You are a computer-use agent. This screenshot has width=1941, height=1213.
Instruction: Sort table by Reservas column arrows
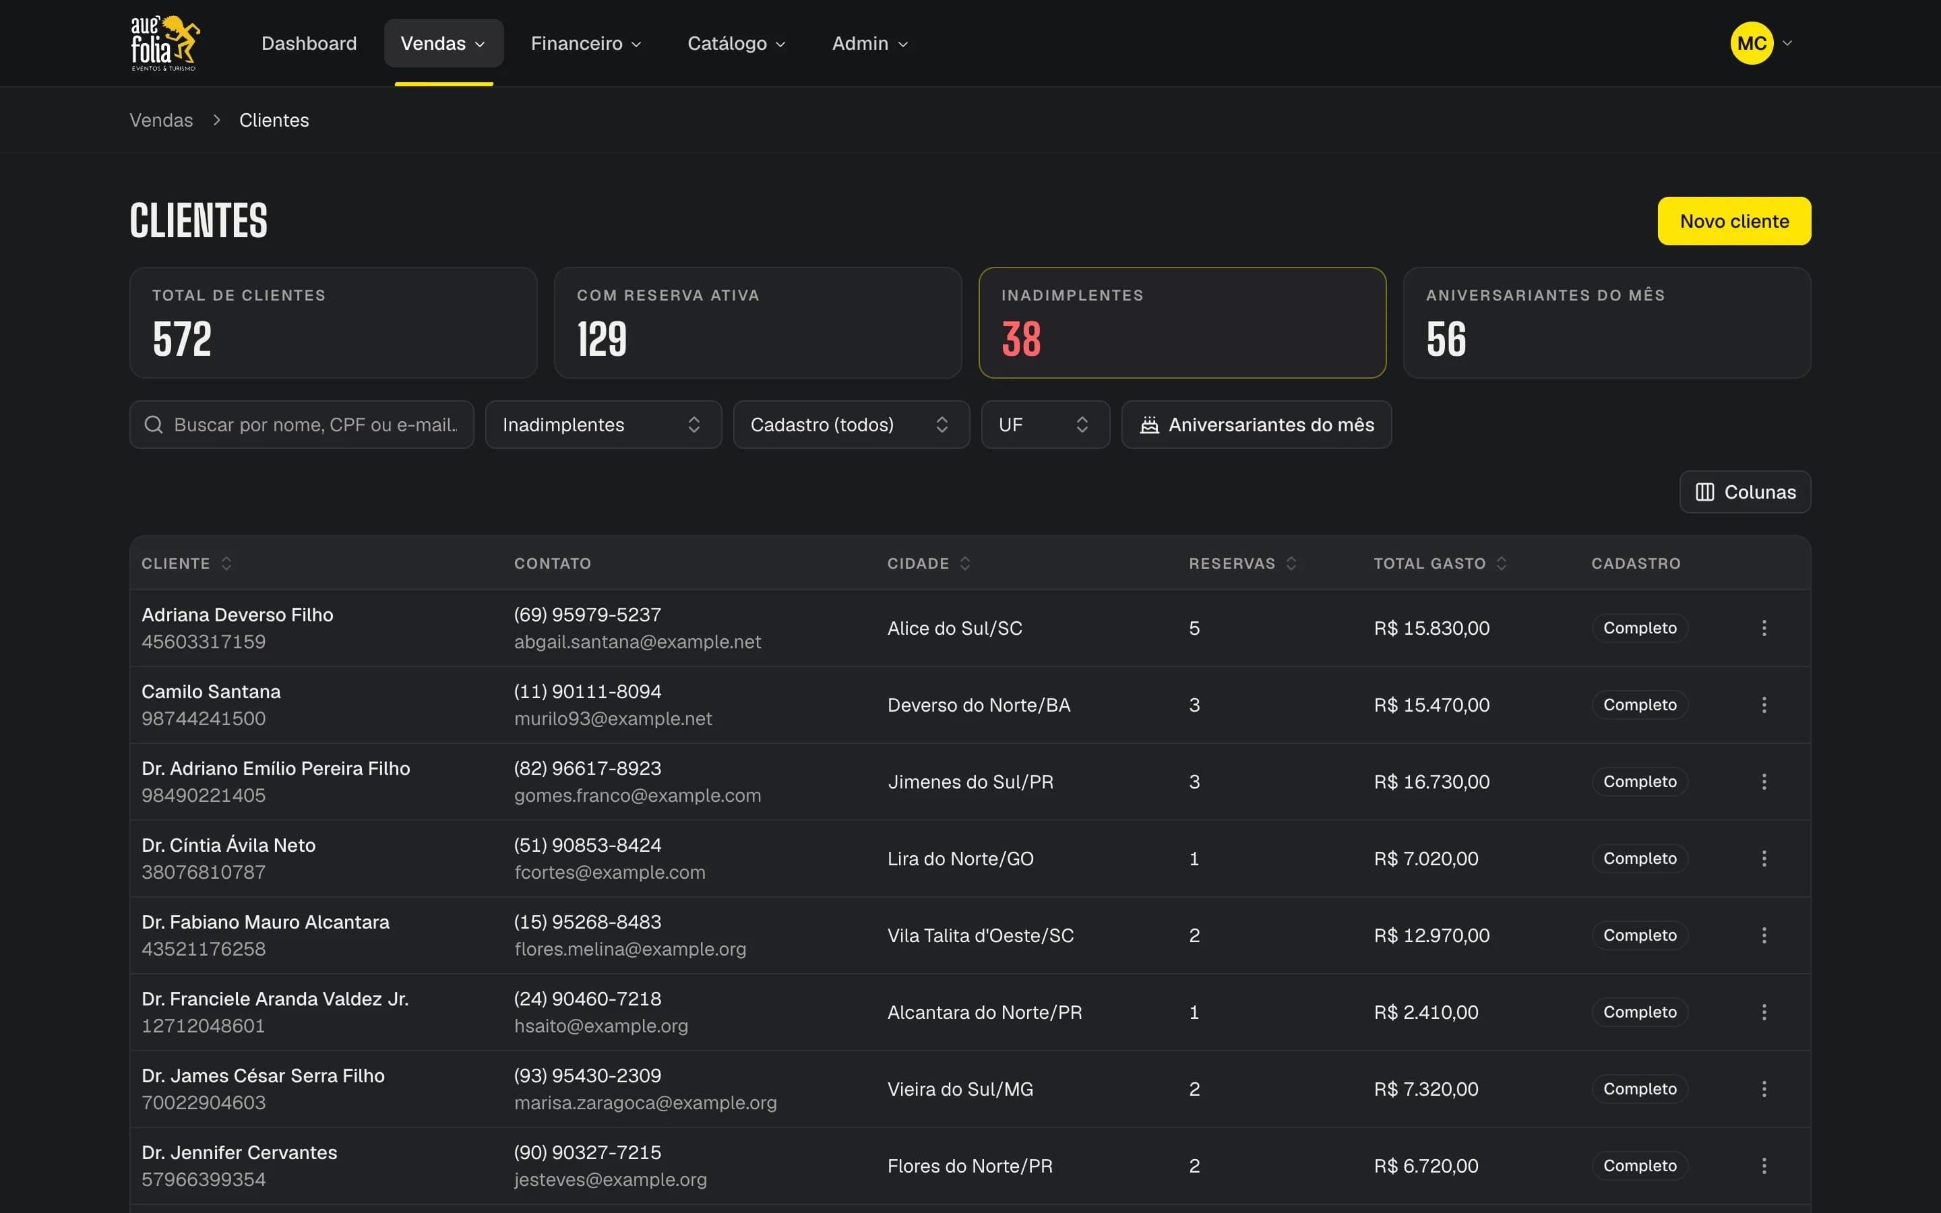[x=1291, y=563]
